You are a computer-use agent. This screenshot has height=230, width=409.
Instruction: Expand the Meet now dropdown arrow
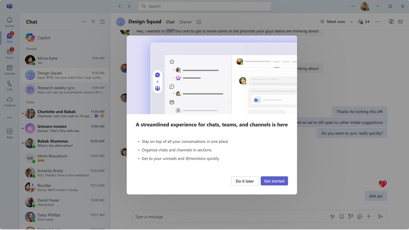click(351, 22)
